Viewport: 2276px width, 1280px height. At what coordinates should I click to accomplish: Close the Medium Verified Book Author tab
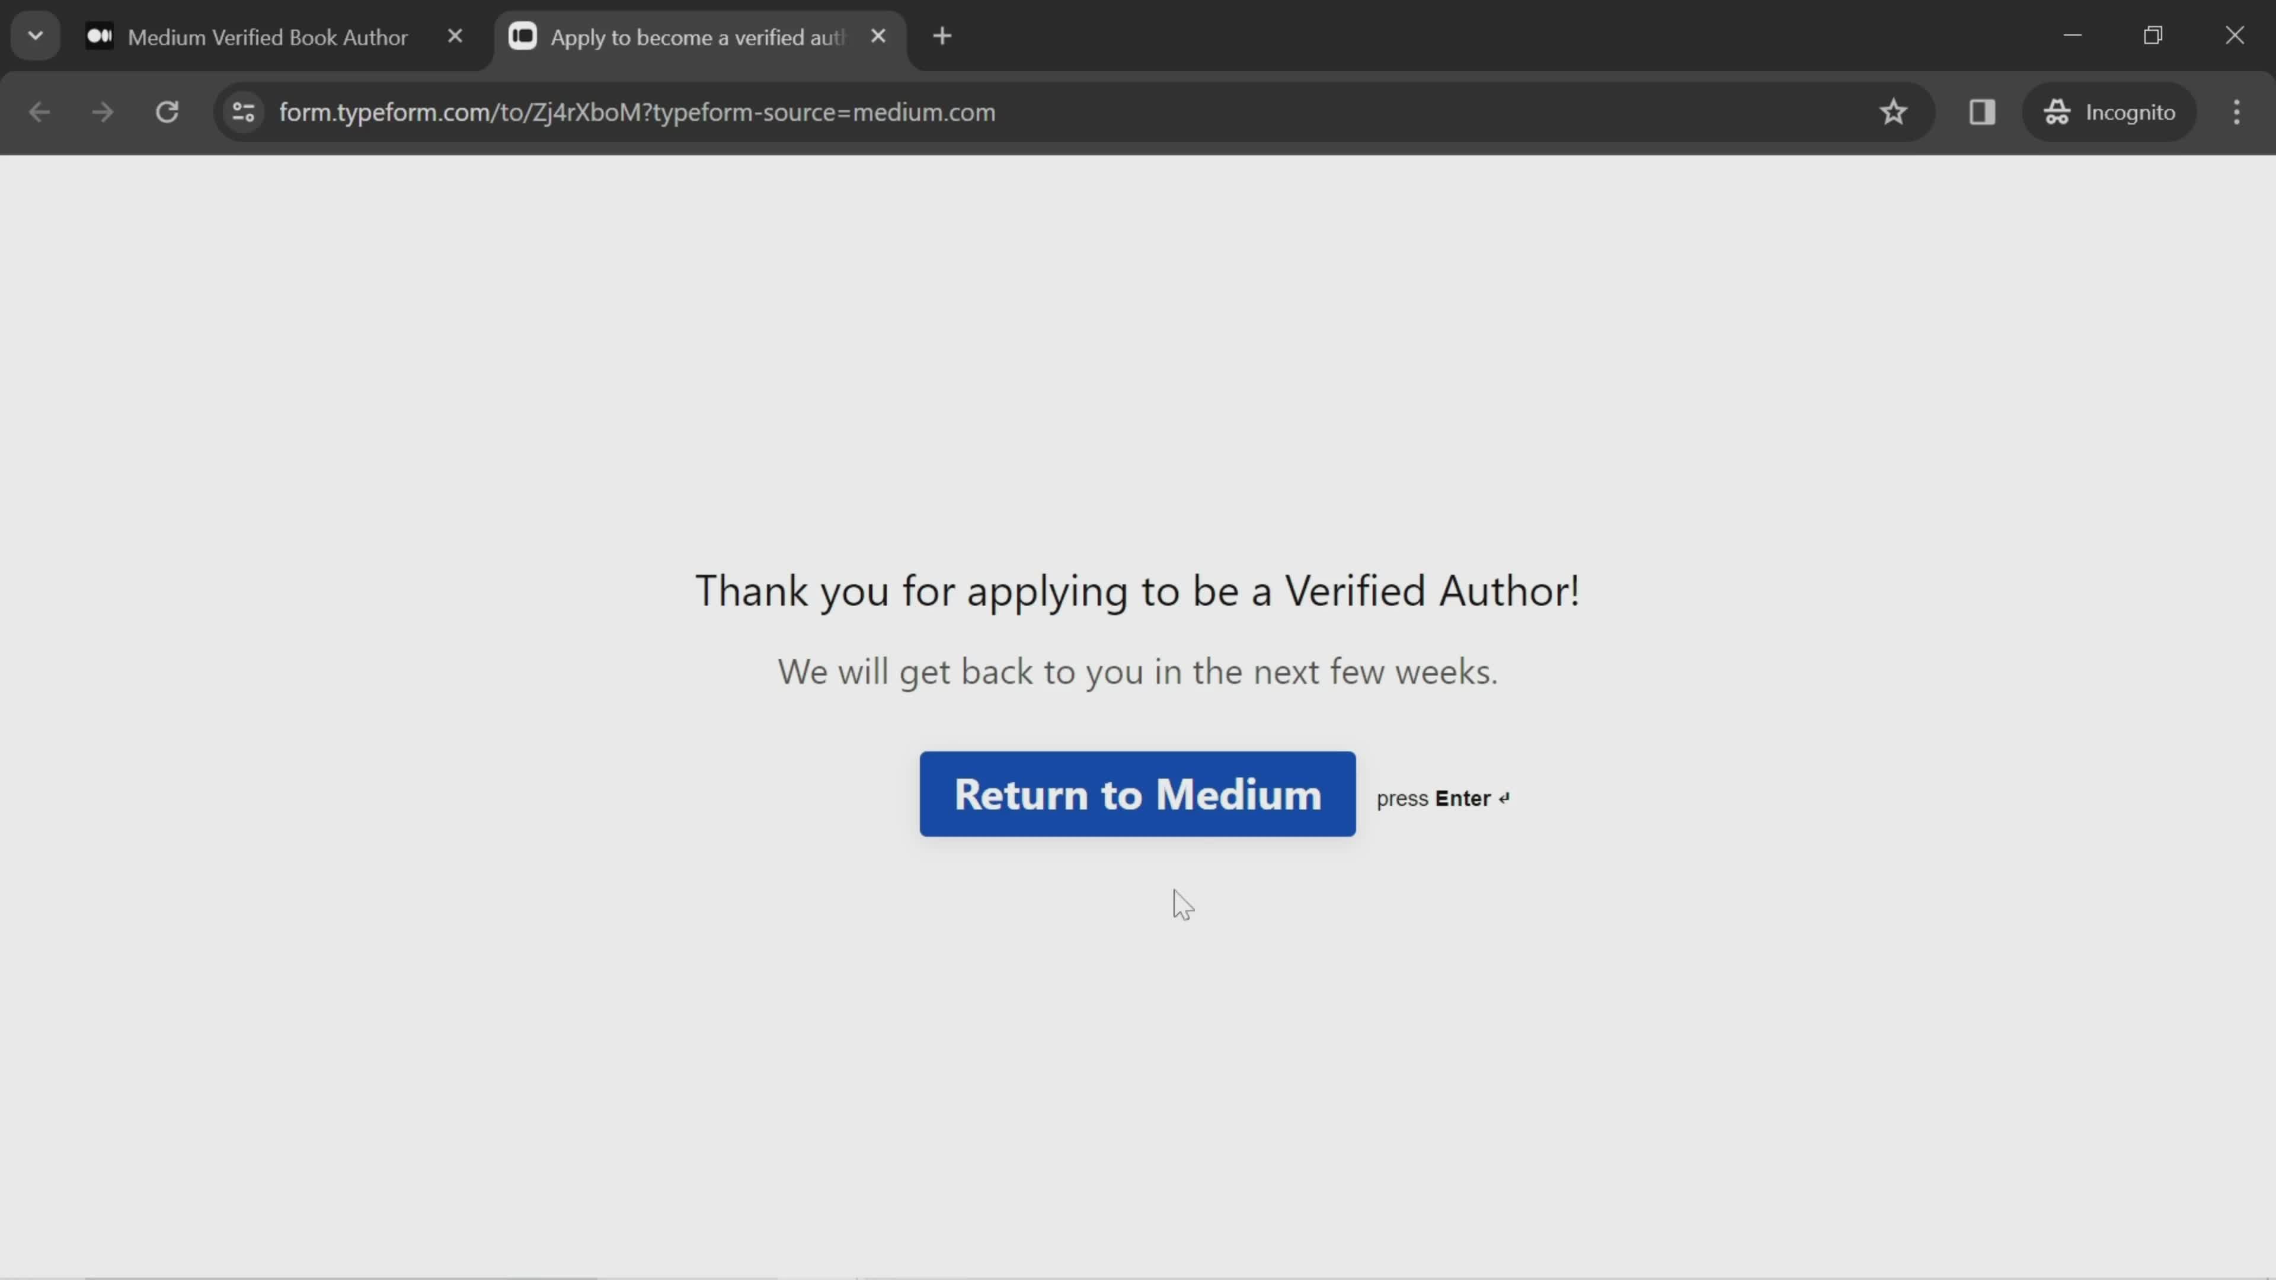[x=455, y=34]
